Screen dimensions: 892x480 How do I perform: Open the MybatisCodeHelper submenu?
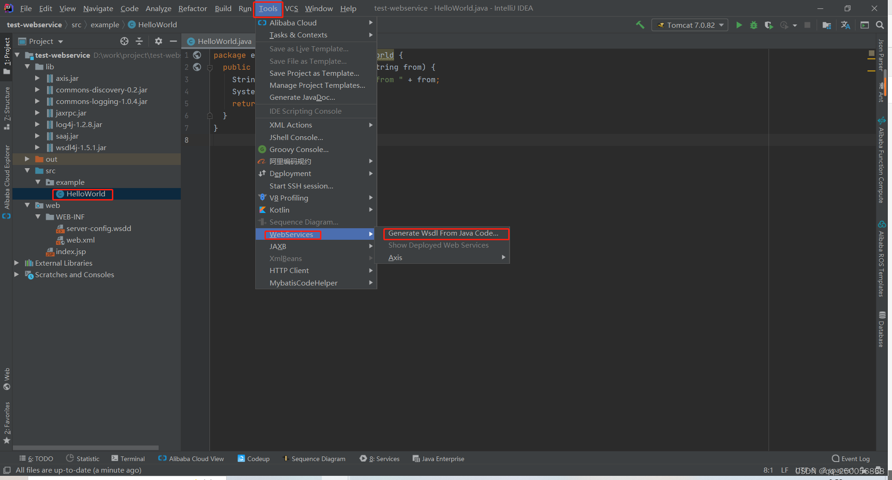(316, 283)
